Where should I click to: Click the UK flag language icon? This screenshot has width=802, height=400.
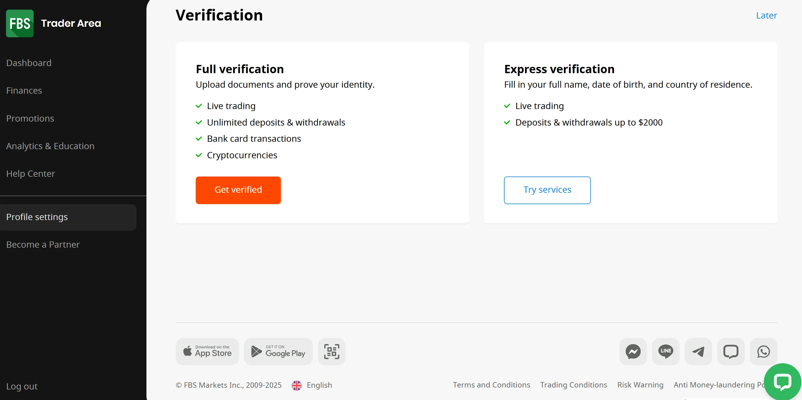click(296, 385)
